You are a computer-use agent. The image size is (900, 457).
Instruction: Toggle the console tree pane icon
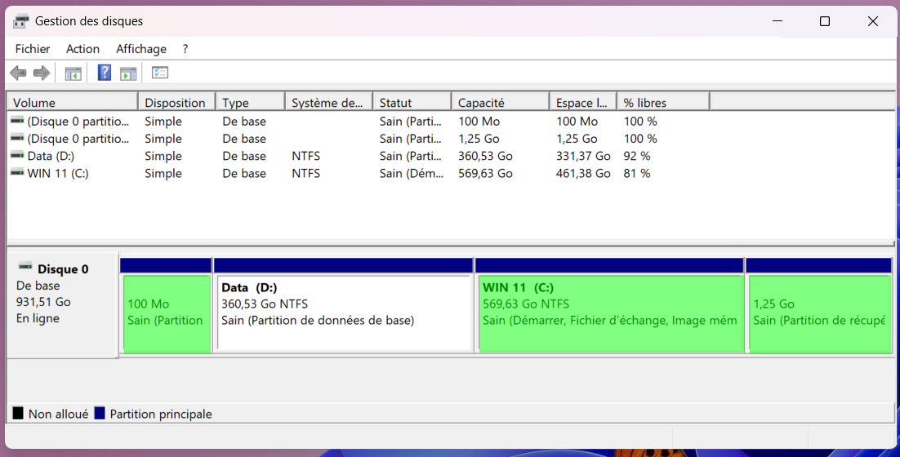(x=74, y=73)
